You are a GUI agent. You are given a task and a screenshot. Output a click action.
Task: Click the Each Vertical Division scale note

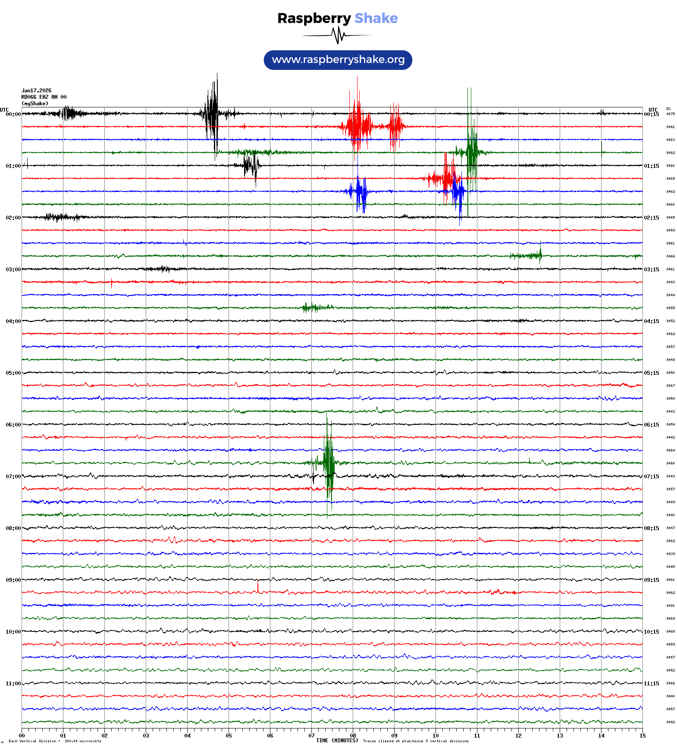[x=55, y=741]
